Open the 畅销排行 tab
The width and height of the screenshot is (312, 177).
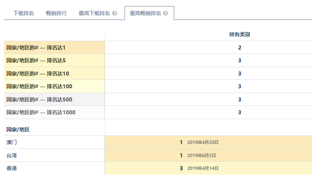[56, 13]
